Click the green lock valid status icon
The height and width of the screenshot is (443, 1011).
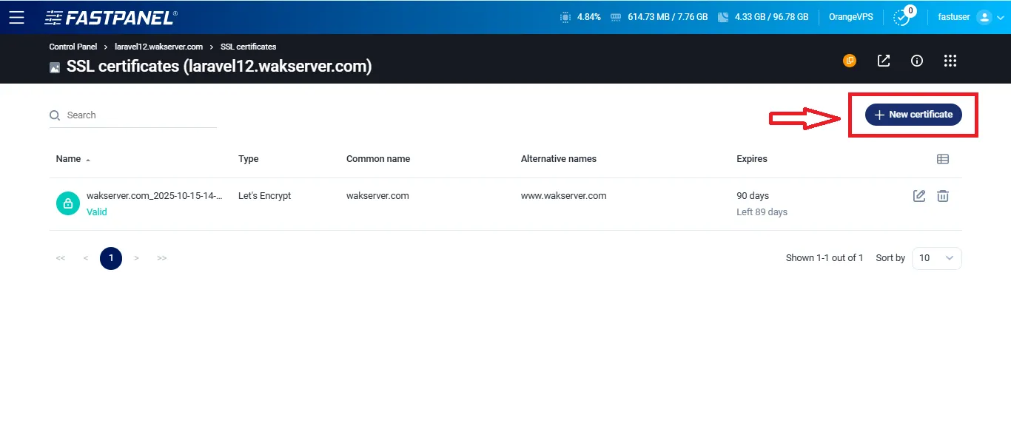(68, 203)
